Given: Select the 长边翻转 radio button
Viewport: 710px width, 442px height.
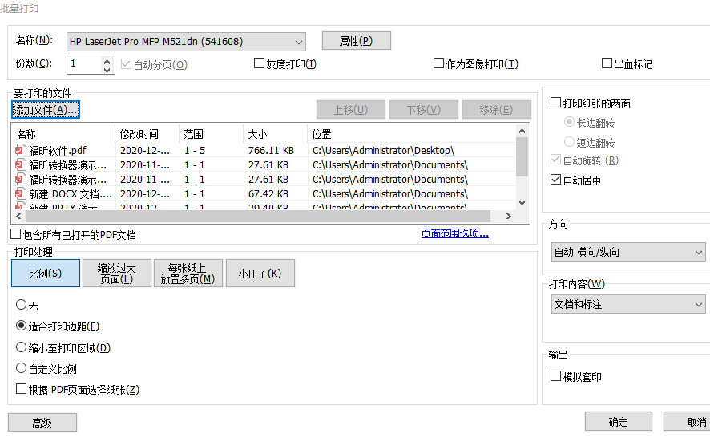Looking at the screenshot, I should tap(569, 122).
